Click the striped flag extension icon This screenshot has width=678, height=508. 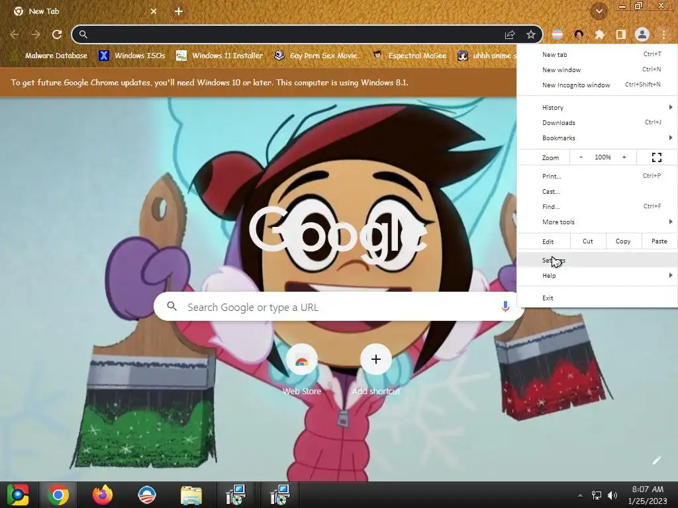coord(557,34)
